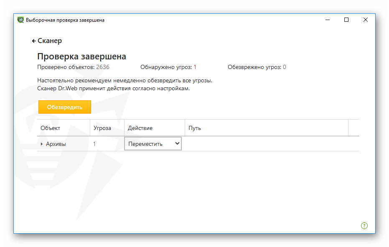Viewport: 389px width, 247px height.
Task: Click the Обезврежено угроз statistic
Action: pyautogui.click(x=257, y=67)
